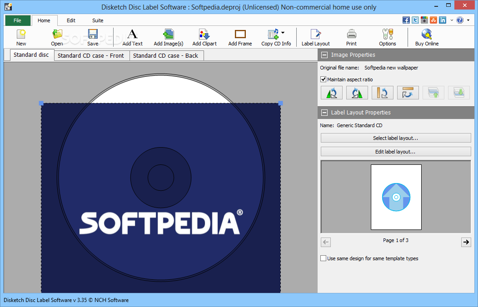Click the bring layer forward icon
478x307 pixels.
coord(433,93)
